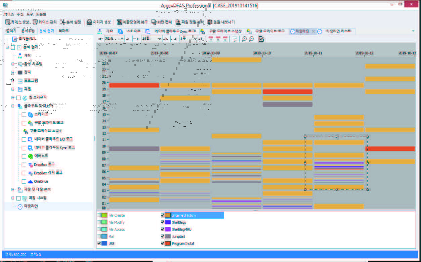Close the 타임라인 tab
Image resolution: width=421 pixels, height=262 pixels.
point(313,31)
